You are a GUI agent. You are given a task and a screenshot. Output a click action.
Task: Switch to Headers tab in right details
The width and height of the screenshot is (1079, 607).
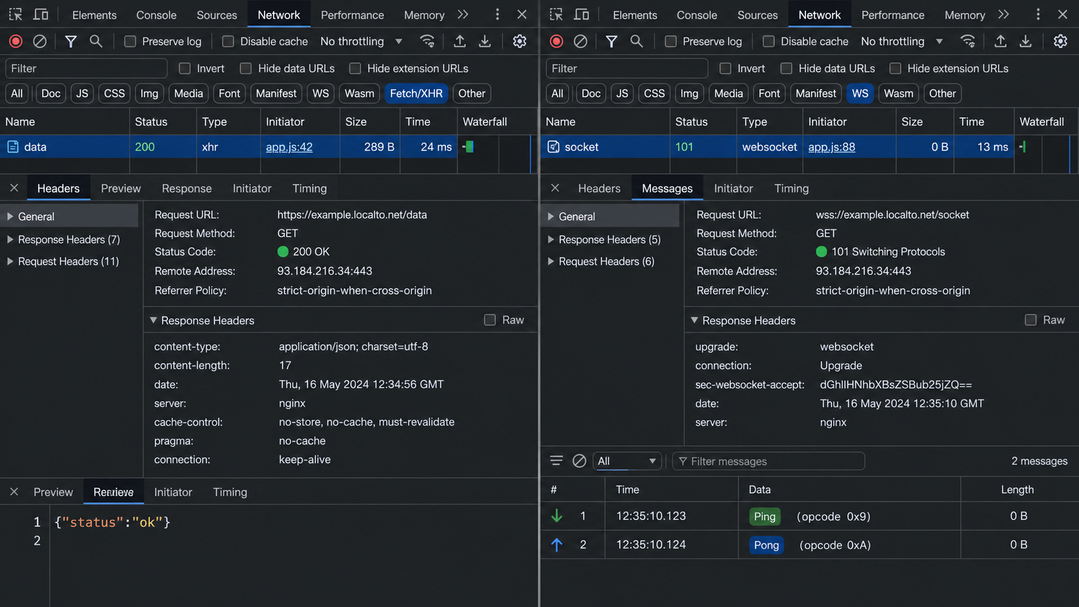pos(599,188)
